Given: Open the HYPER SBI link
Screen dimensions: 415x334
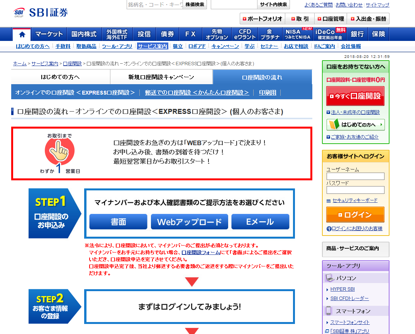Looking at the screenshot, I should (x=342, y=289).
